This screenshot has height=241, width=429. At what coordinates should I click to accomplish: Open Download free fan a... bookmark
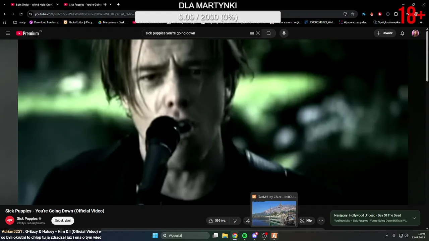(x=45, y=22)
